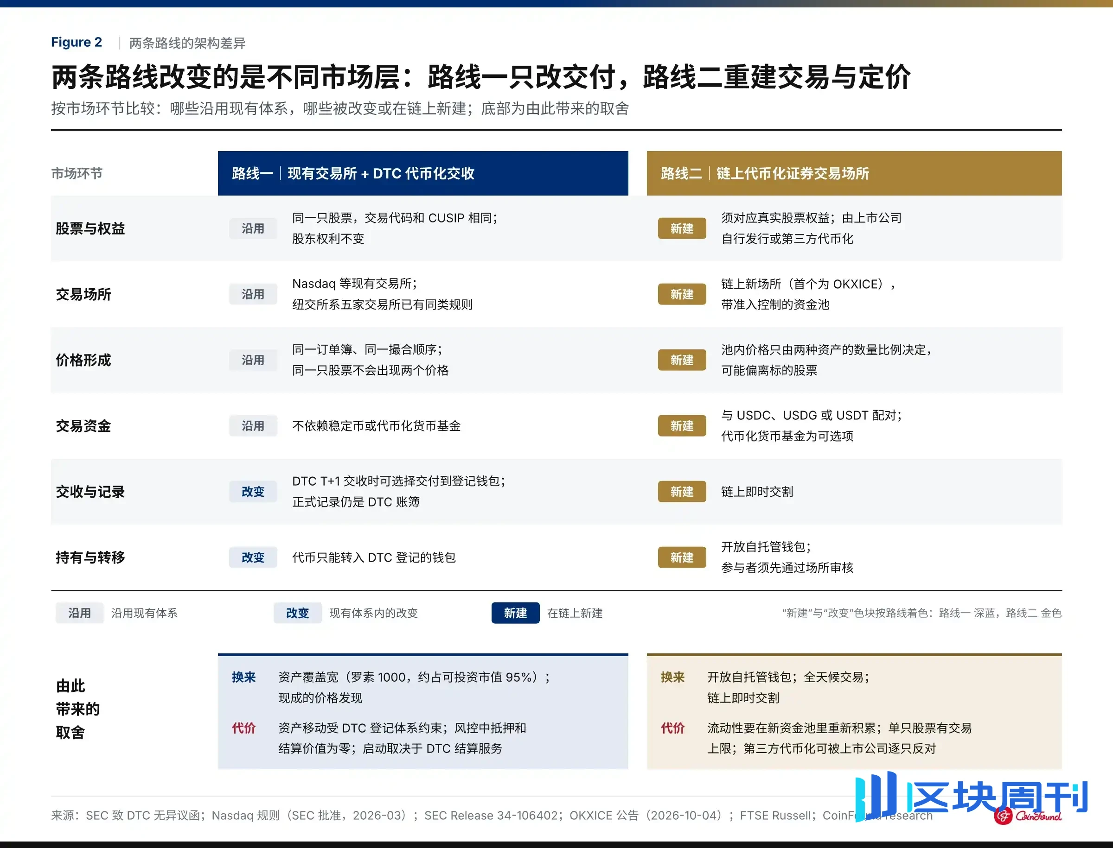This screenshot has height=848, width=1113.
Task: Click the legend's light-blue '改变' swatch
Action: (298, 613)
